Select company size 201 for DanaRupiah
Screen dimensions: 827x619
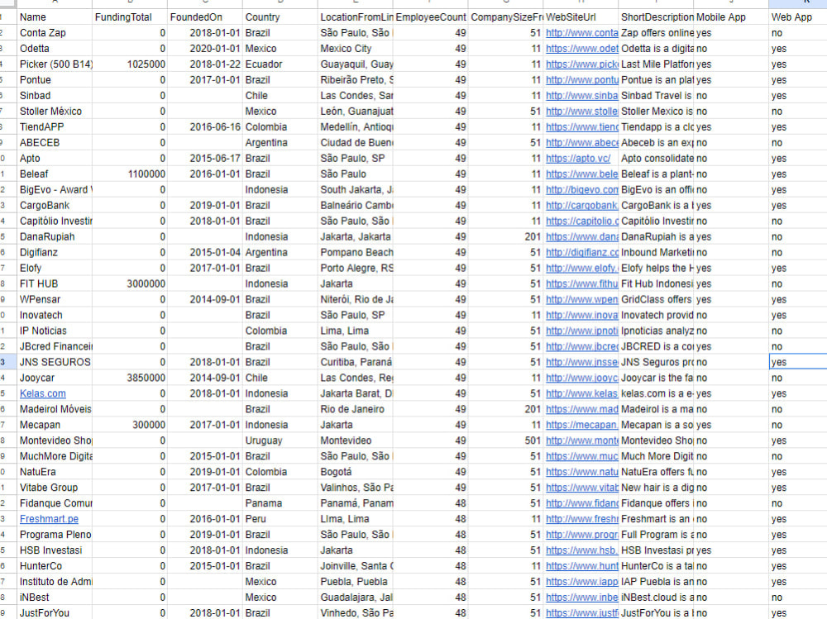506,236
